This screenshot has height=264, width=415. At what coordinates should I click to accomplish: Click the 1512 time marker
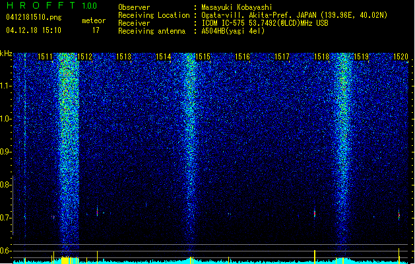[x=84, y=56]
